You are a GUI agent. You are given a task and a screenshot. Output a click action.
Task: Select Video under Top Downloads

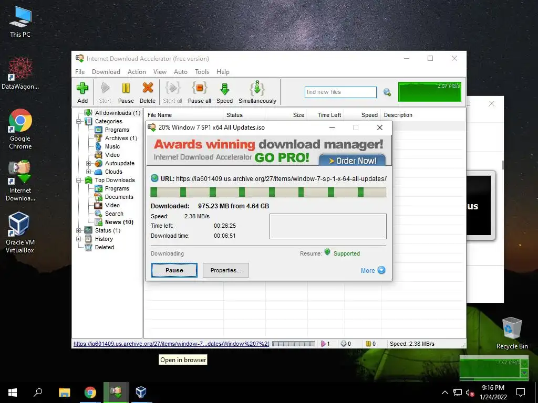112,205
